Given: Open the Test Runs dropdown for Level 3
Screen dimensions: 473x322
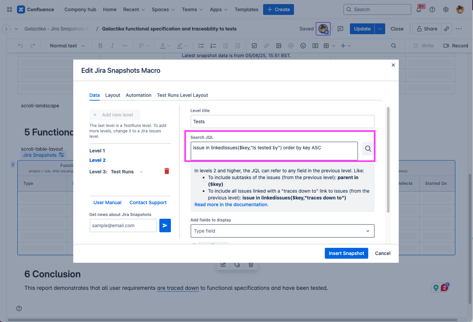Looking at the screenshot, I should pyautogui.click(x=141, y=172).
